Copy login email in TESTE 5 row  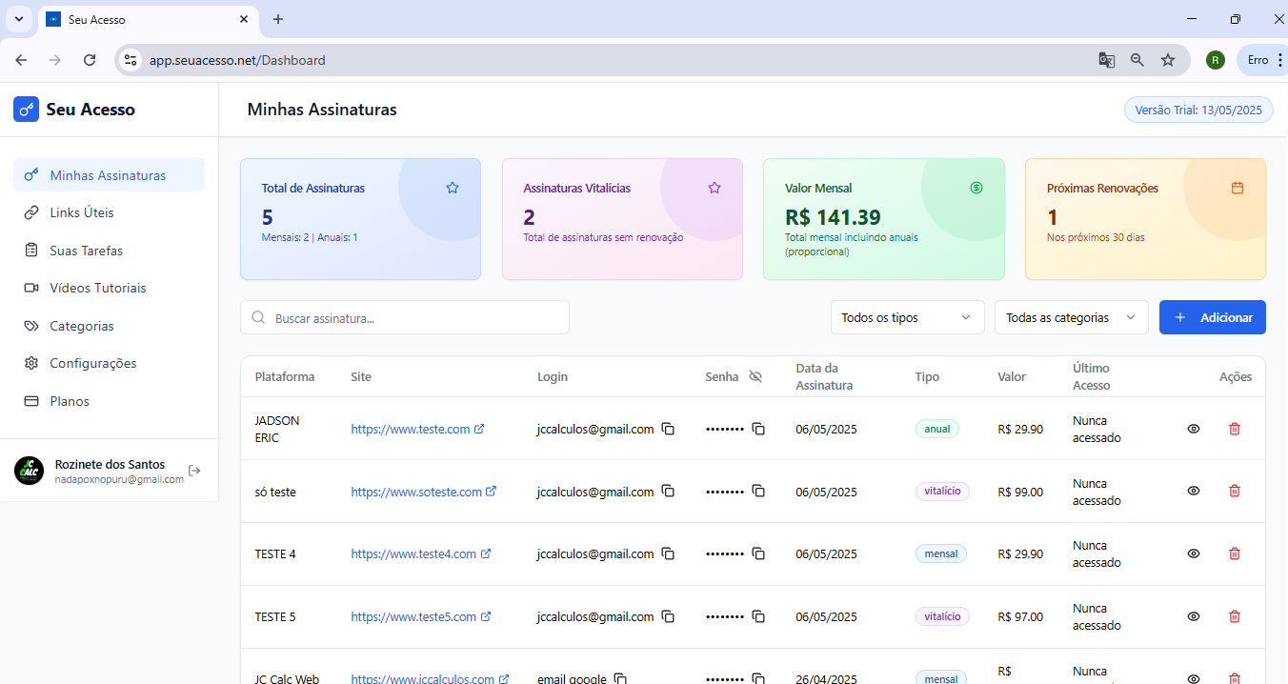[668, 616]
